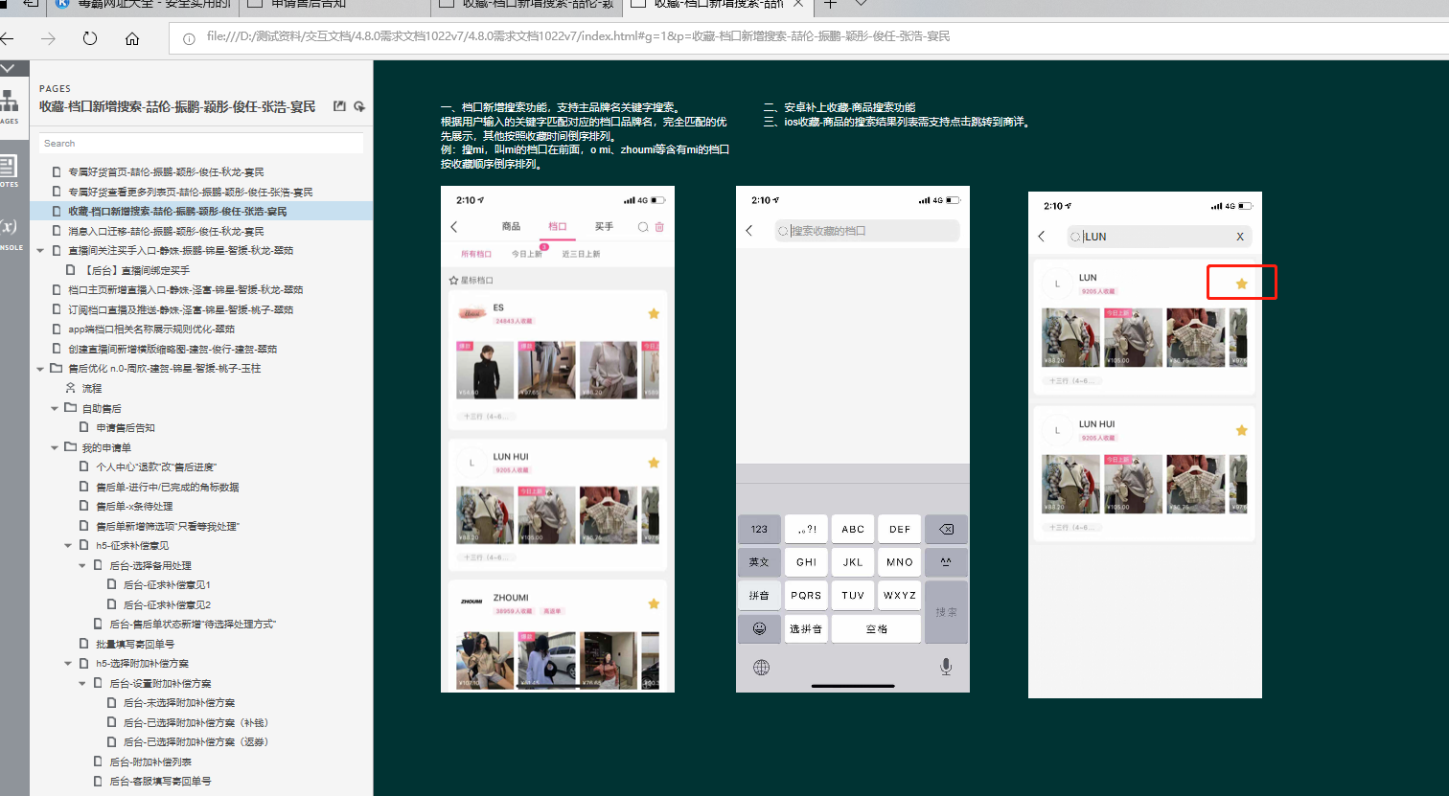Image resolution: width=1449 pixels, height=796 pixels.
Task: Click the pink trash icon in first mockup
Action: 659,227
